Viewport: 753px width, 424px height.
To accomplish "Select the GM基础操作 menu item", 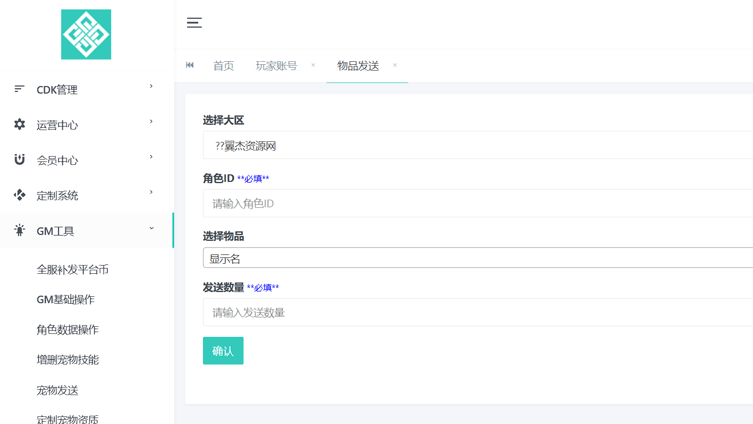I will [x=65, y=299].
